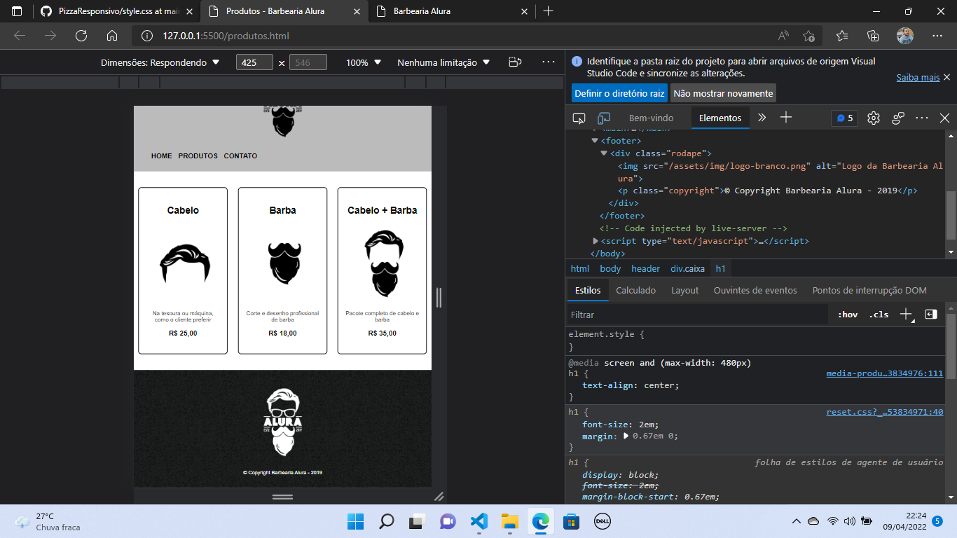The width and height of the screenshot is (957, 538).
Task: Add this page to favorites star
Action: pos(809,36)
